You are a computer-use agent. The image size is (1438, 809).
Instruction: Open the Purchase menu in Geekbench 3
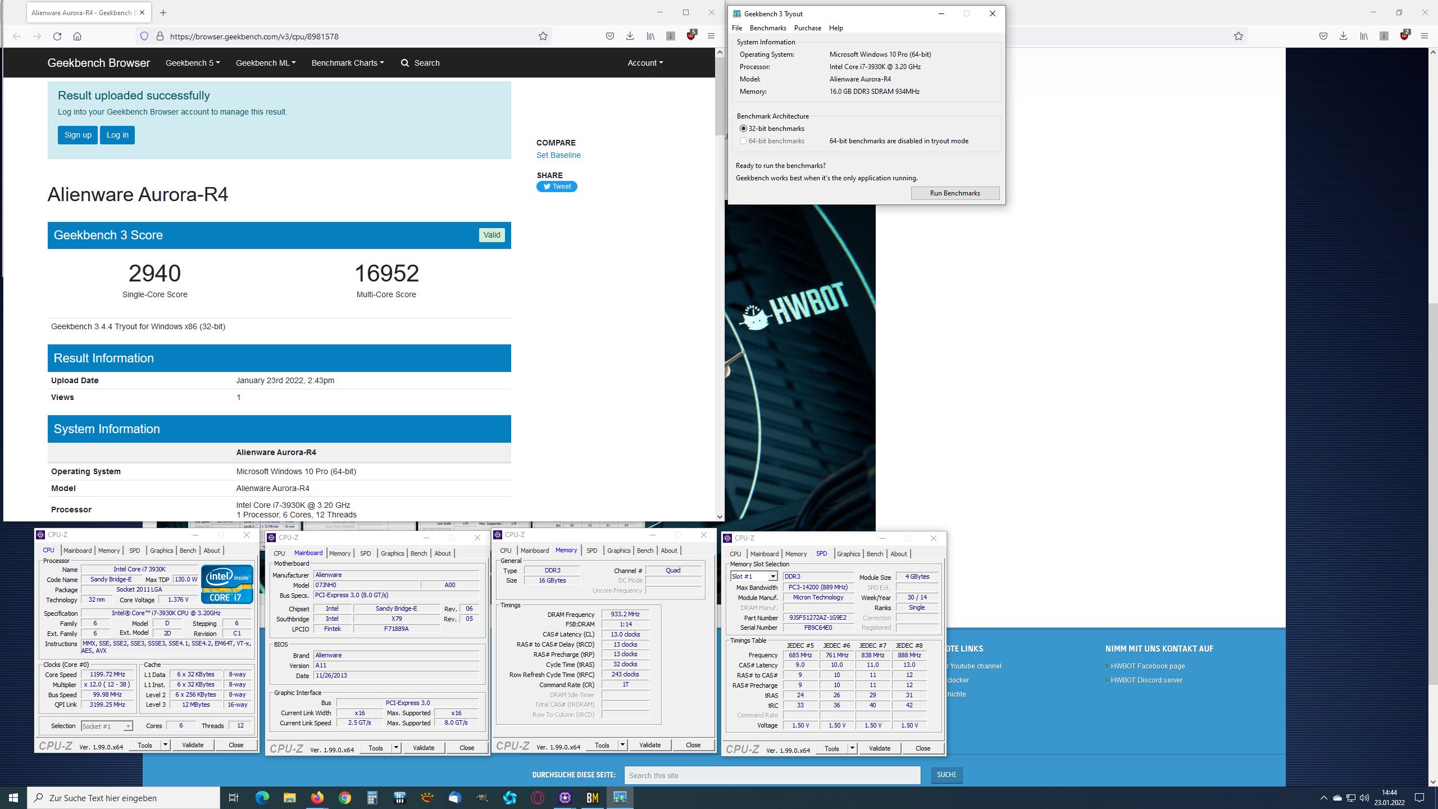pyautogui.click(x=807, y=28)
